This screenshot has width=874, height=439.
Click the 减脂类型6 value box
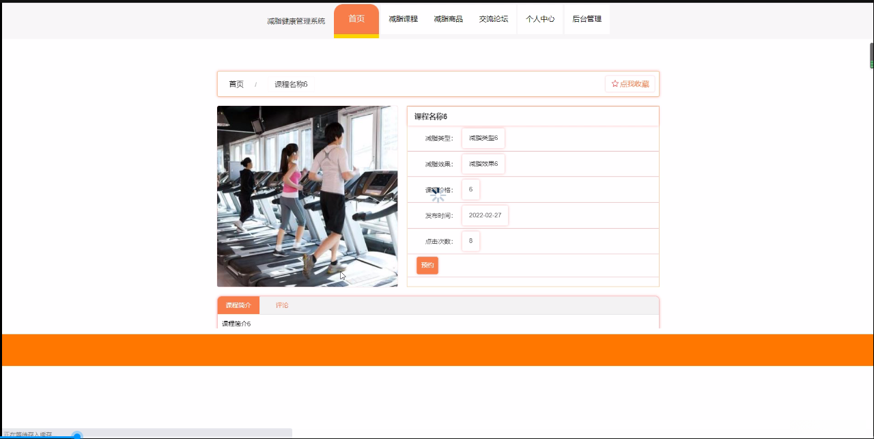tap(483, 138)
